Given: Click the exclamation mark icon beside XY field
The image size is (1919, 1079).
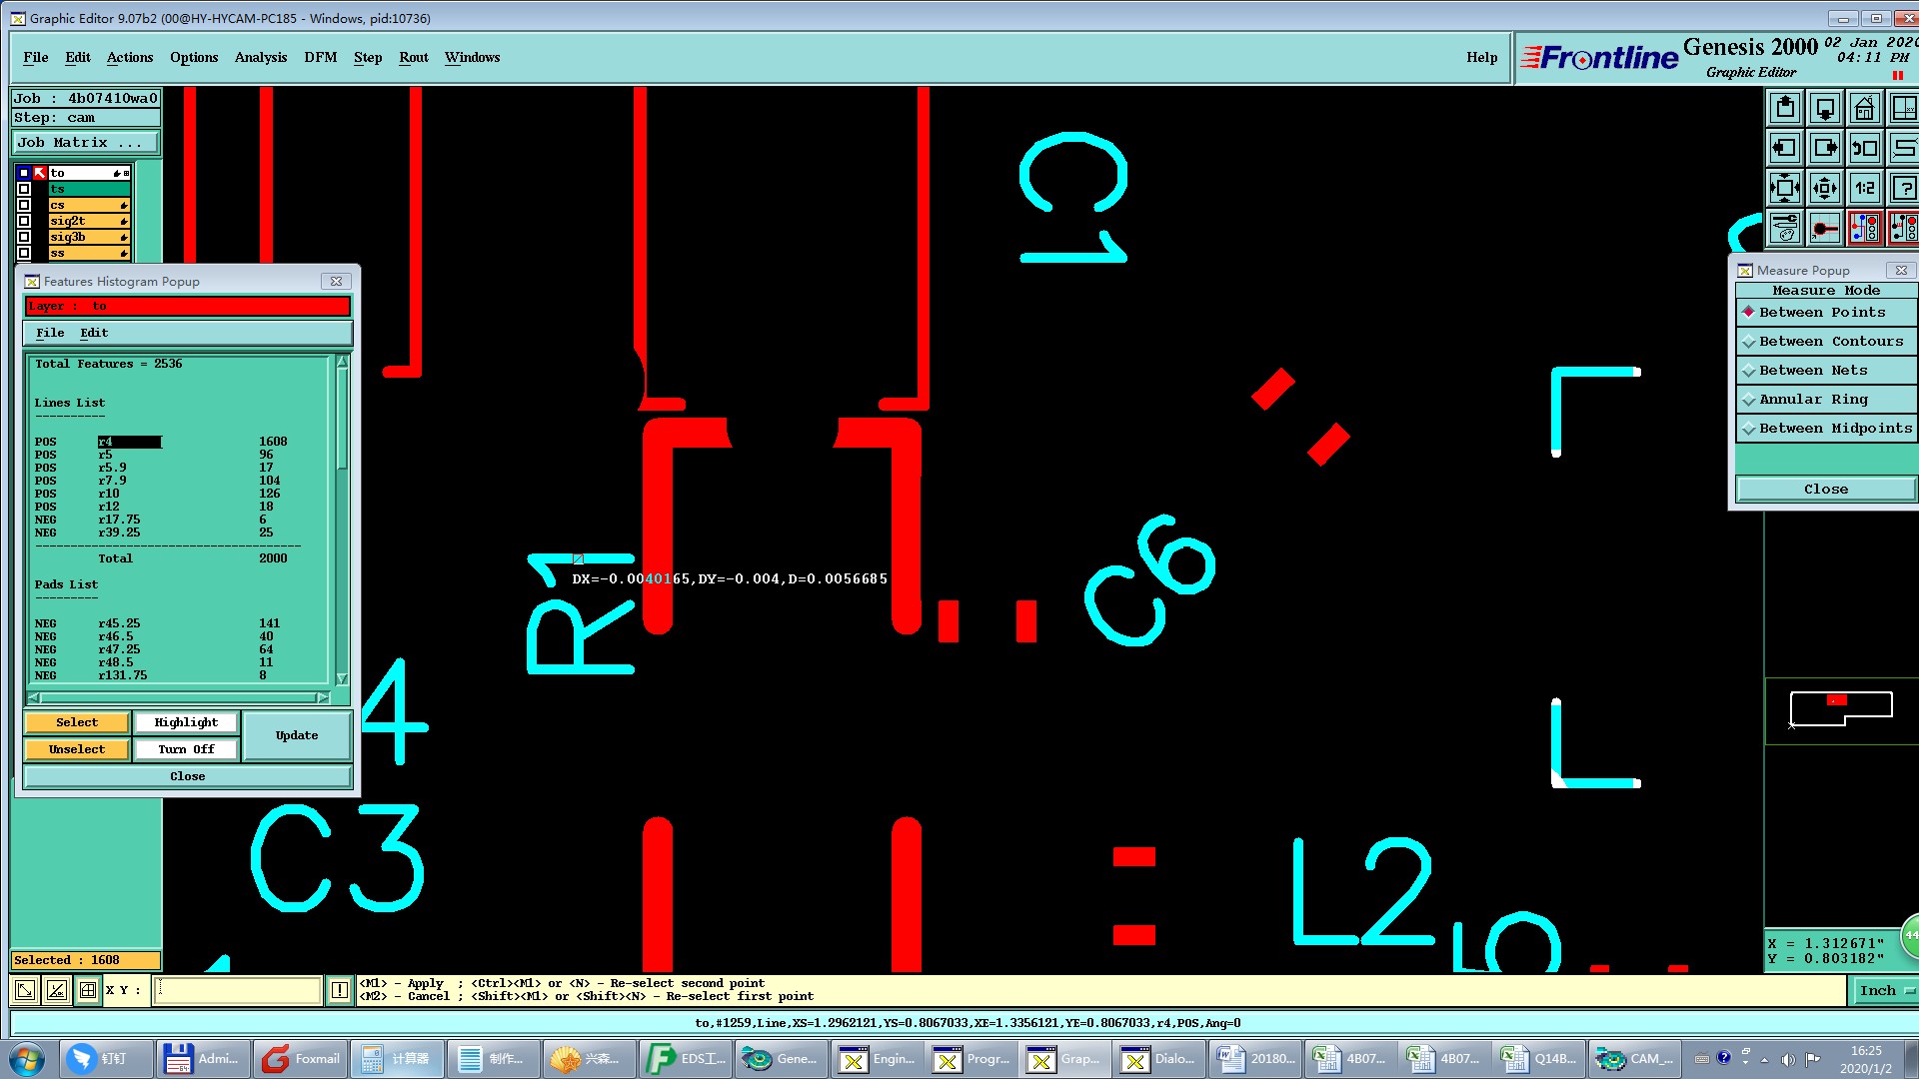Looking at the screenshot, I should 340,990.
